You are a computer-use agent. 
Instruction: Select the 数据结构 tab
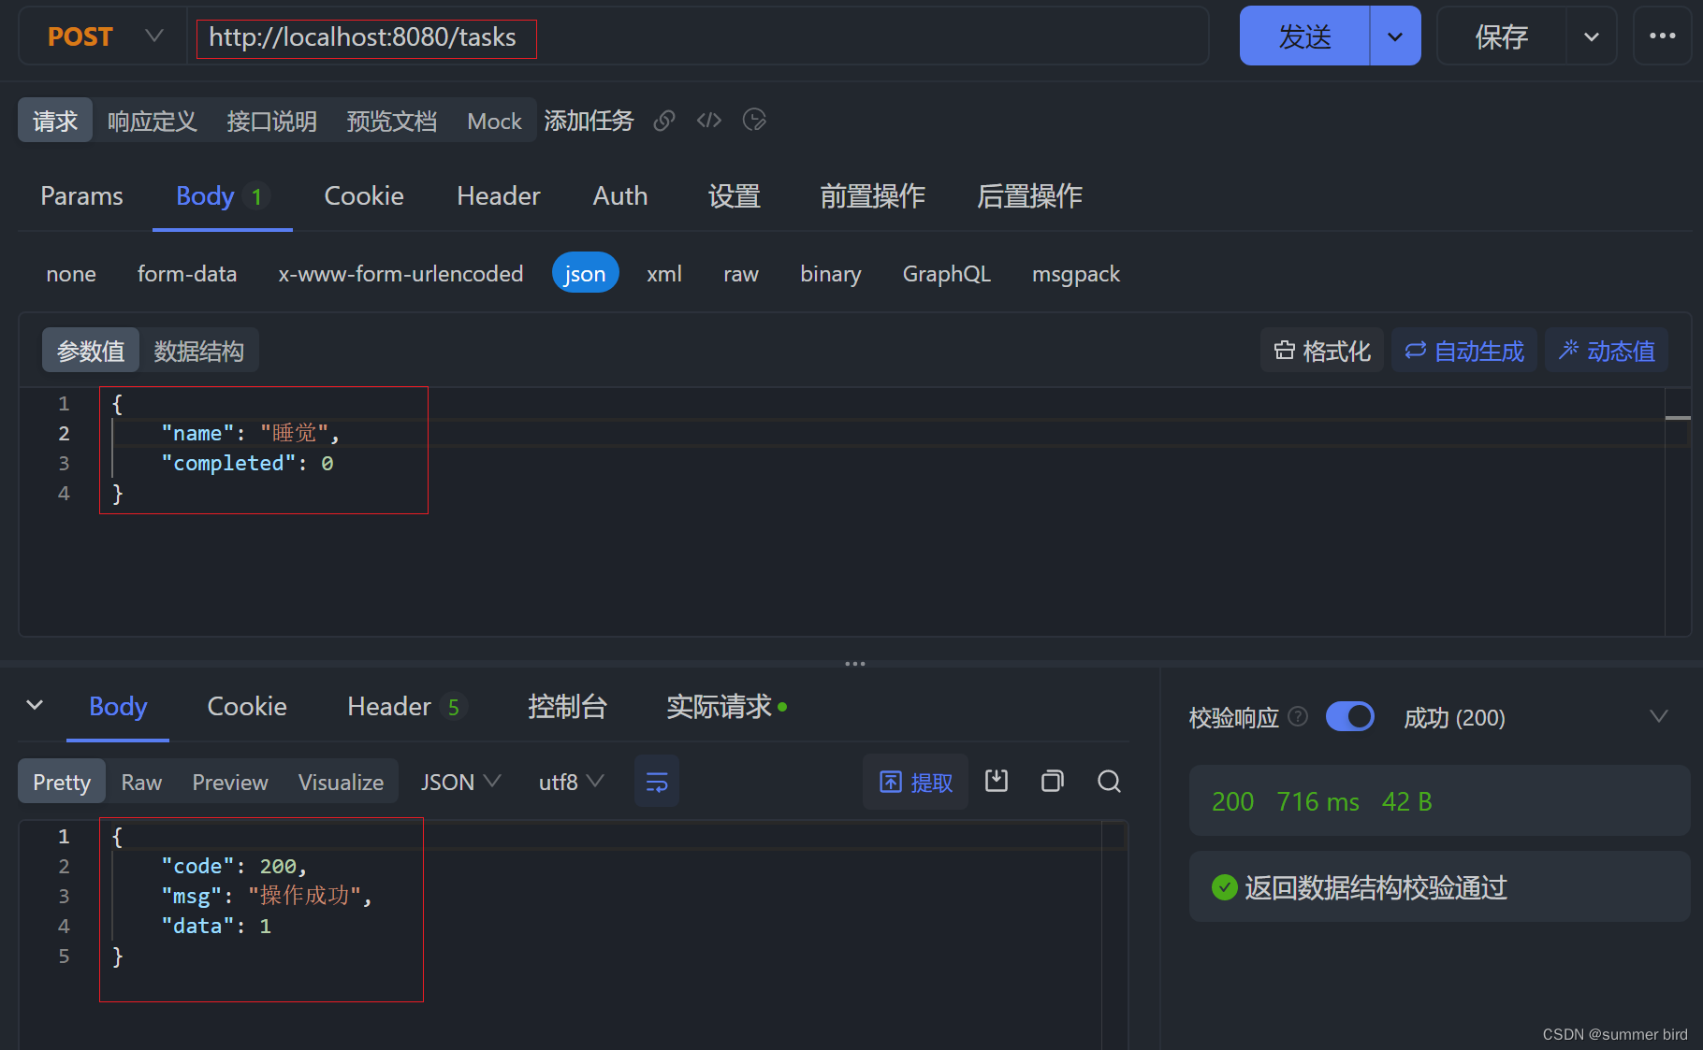[199, 351]
